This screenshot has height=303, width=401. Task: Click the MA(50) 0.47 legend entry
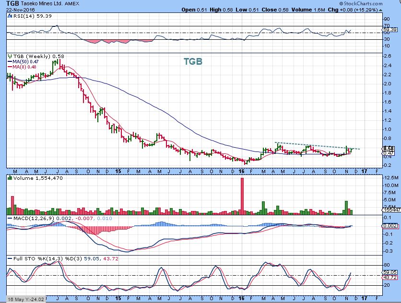(x=23, y=61)
